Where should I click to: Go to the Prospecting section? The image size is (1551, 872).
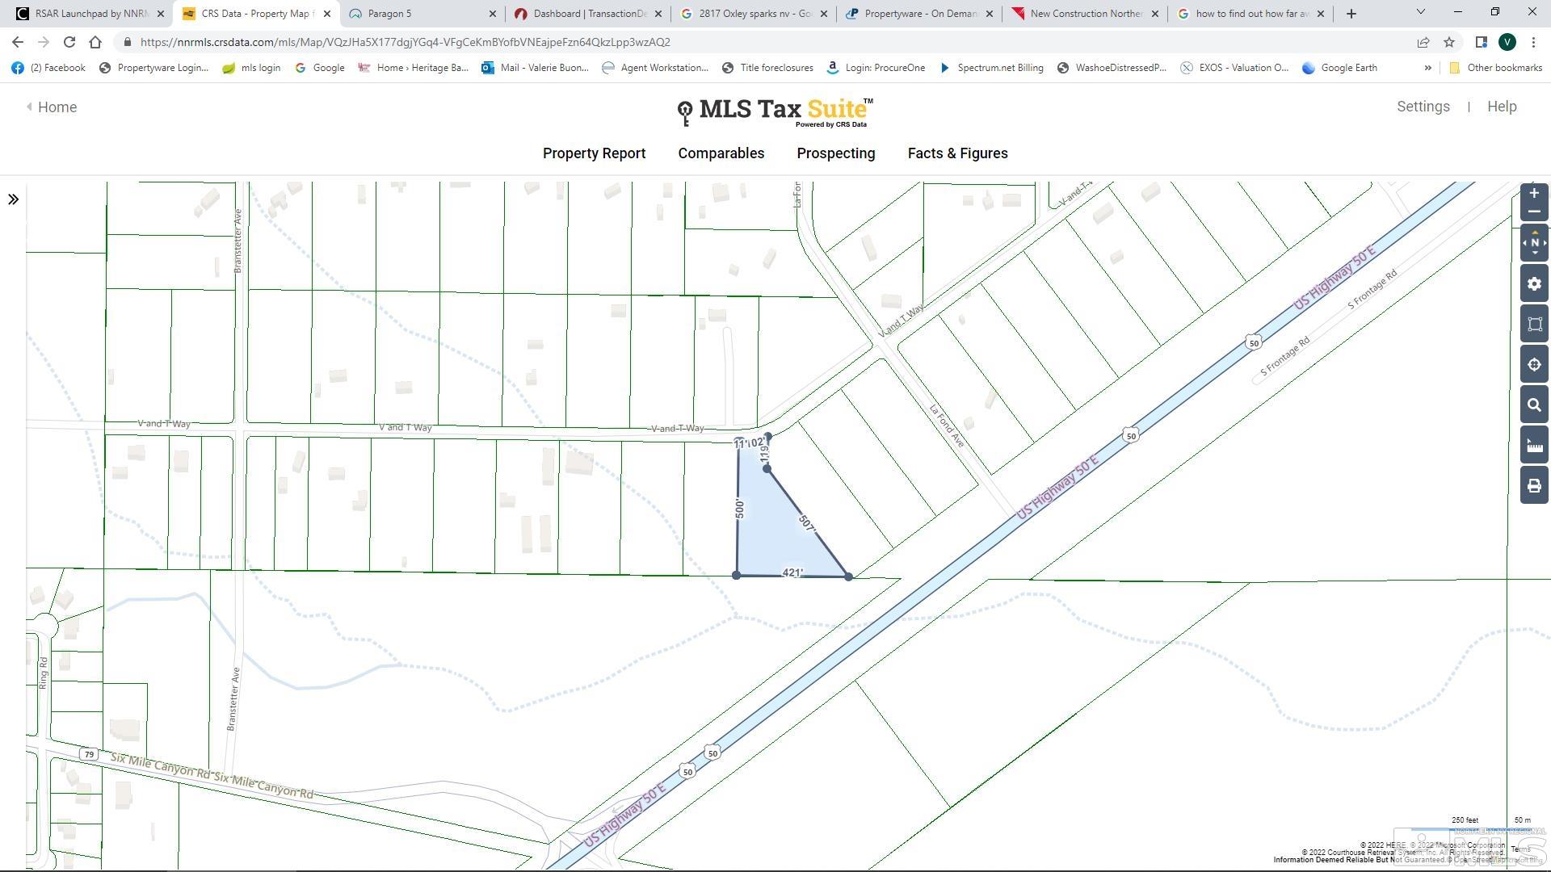(835, 153)
